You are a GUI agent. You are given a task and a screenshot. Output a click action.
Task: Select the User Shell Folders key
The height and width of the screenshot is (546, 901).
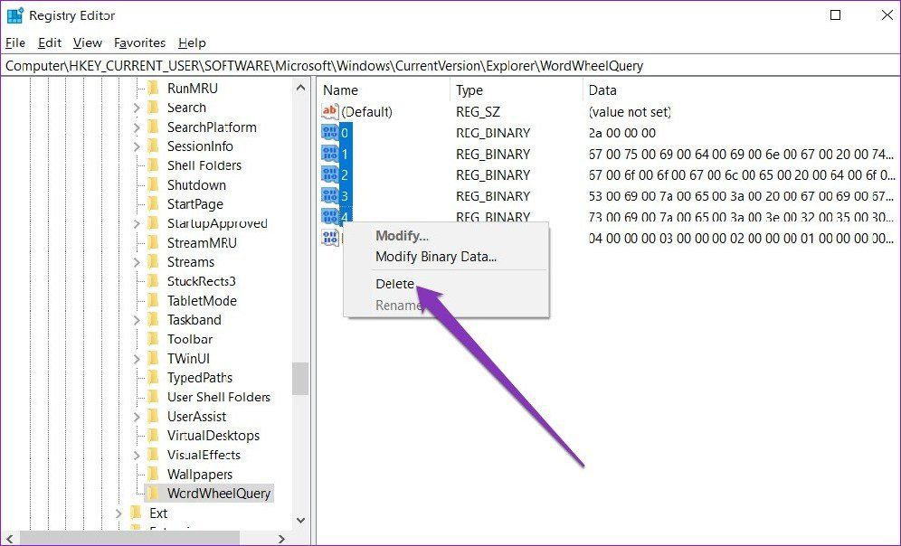coord(218,398)
